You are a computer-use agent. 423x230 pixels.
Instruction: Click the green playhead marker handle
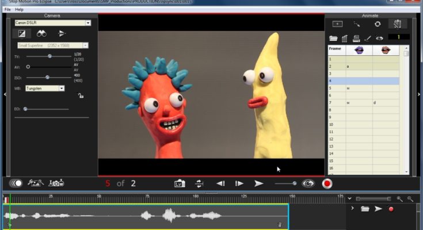[10, 225]
